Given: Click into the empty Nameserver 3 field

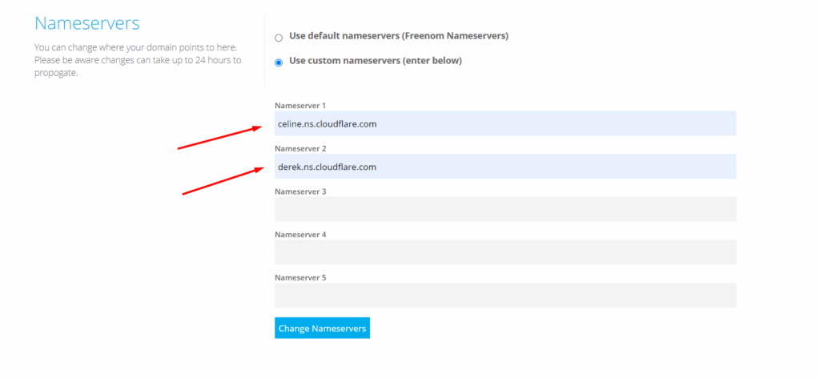Looking at the screenshot, I should click(x=505, y=209).
